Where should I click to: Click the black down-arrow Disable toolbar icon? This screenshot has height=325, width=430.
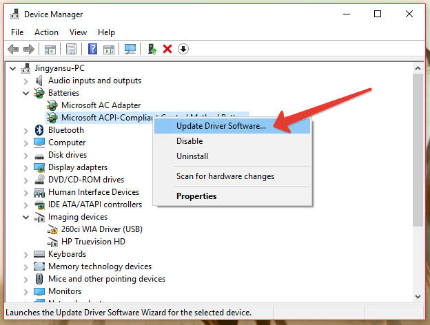tap(183, 49)
